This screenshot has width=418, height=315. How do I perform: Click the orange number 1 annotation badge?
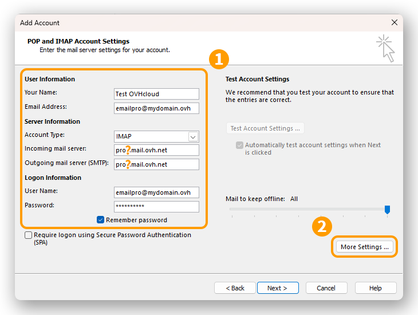tap(219, 60)
